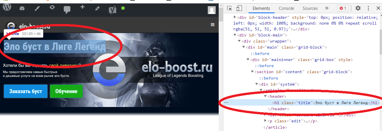The image size is (382, 131).
Task: Activate the DevTools inspect element picker
Action: (229, 8)
